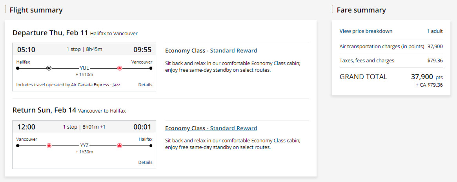Click the gold marker beside Fare summary
Image resolution: width=457 pixels, height=182 pixels.
tap(333, 9)
